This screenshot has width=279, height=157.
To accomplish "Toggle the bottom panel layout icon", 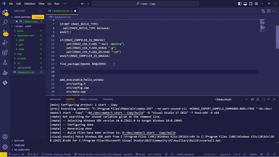I will pyautogui.click(x=245, y=4).
